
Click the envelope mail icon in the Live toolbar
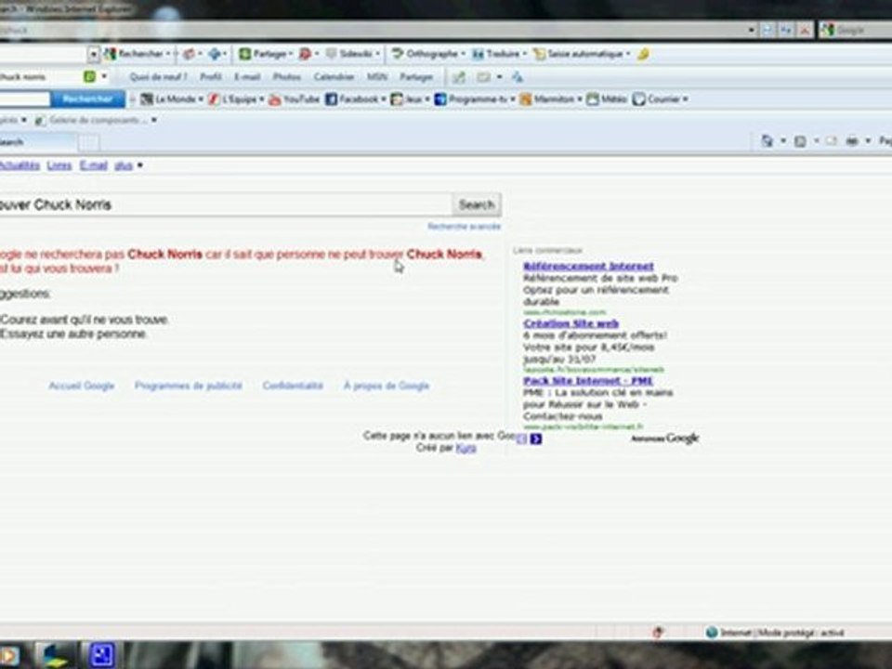(x=483, y=77)
